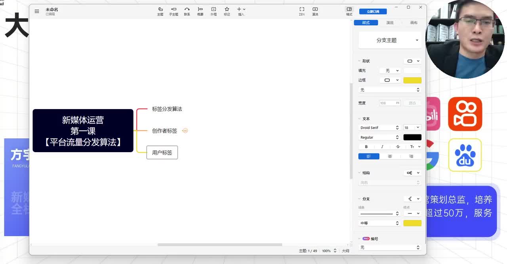
Task: Click the 未命名 document title
Action: coord(52,9)
